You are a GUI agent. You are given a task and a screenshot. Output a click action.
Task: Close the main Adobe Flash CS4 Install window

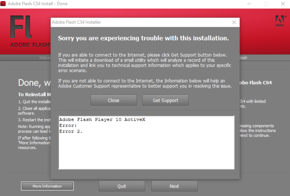[283, 4]
